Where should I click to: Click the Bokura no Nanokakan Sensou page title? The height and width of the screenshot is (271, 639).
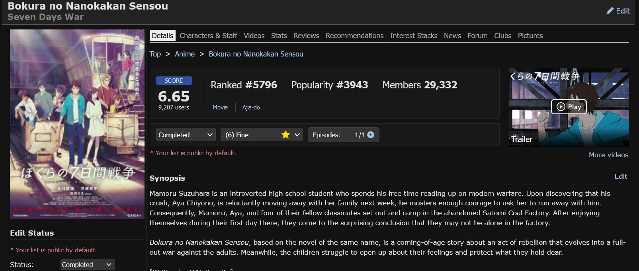[88, 6]
